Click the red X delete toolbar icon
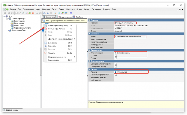This screenshot has height=115, width=187. [x=33, y=13]
